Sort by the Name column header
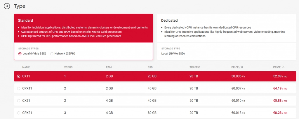The height and width of the screenshot is (119, 299). point(26,67)
